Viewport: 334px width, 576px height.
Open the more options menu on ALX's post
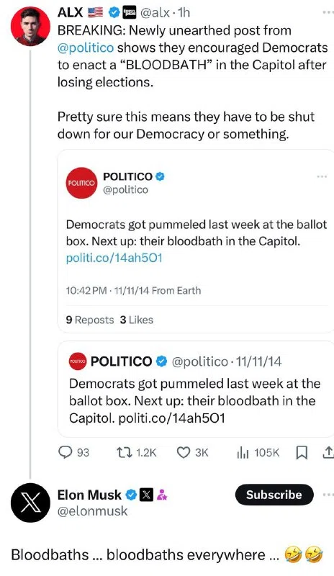pos(328,12)
